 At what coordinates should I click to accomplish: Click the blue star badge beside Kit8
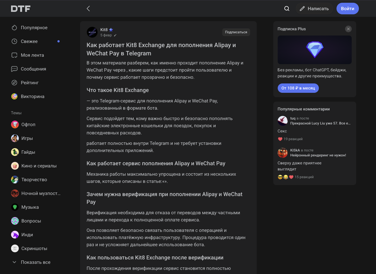click(x=111, y=30)
